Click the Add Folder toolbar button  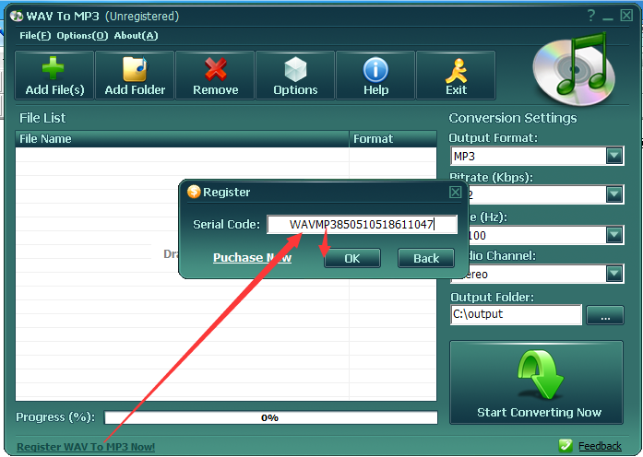coord(135,76)
